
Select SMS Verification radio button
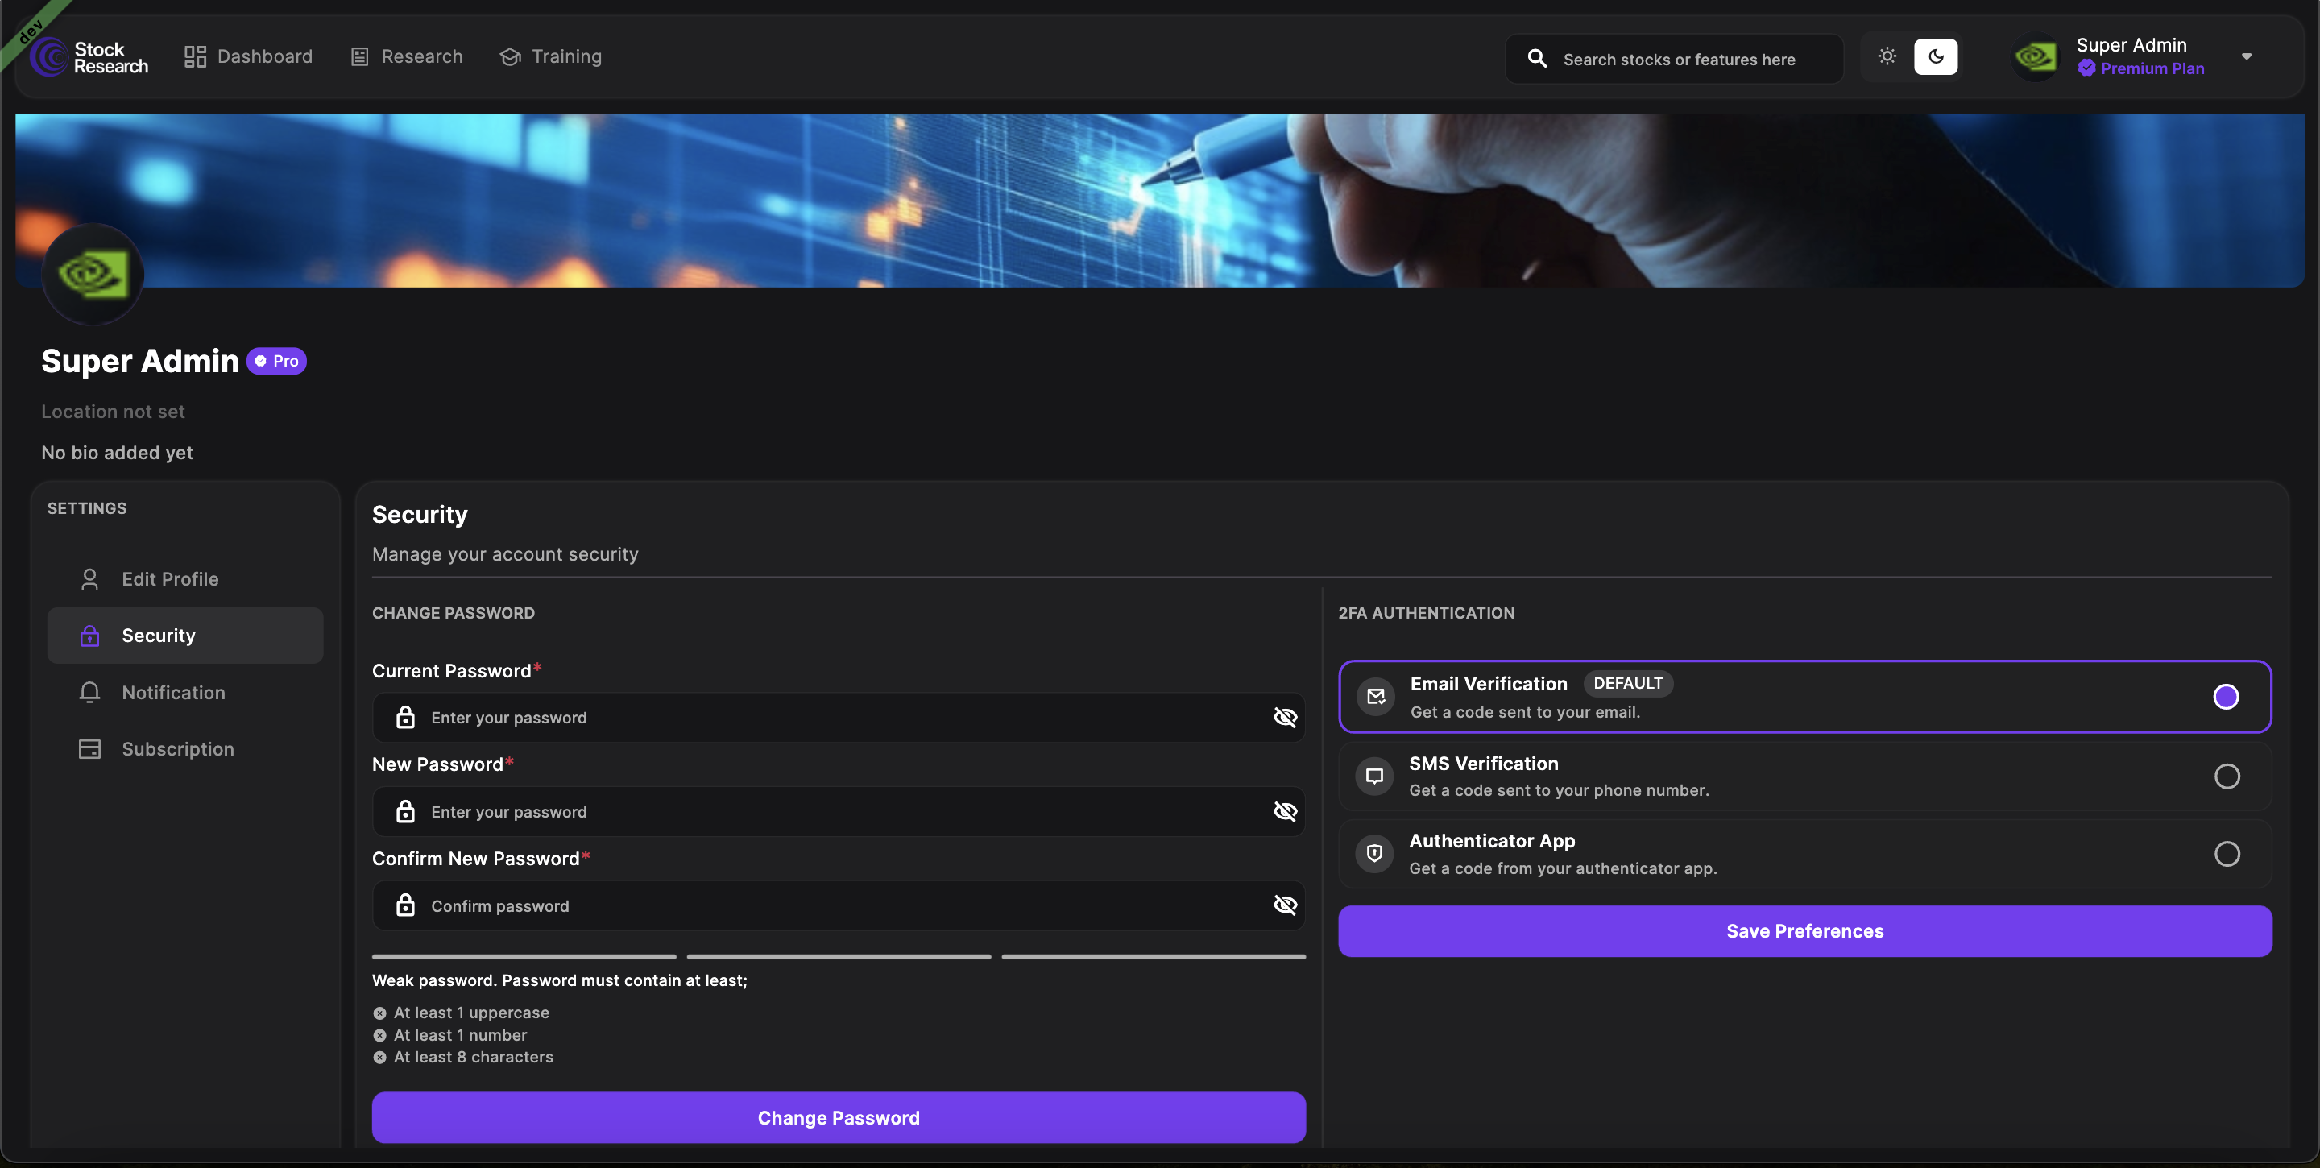tap(2227, 777)
